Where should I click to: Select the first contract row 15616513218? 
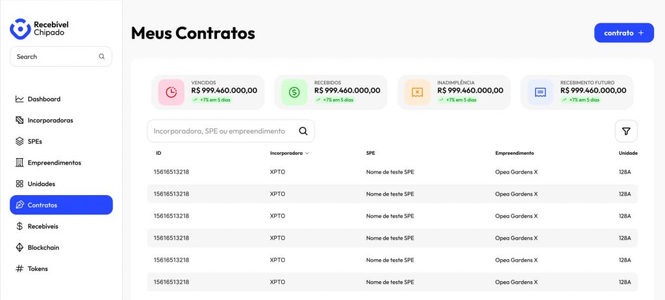[392, 172]
